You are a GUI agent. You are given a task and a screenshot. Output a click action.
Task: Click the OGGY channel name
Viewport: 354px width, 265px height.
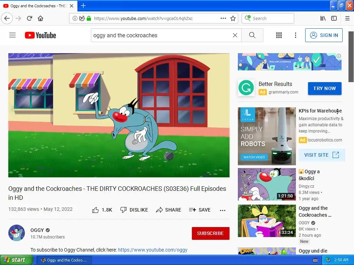pos(37,230)
